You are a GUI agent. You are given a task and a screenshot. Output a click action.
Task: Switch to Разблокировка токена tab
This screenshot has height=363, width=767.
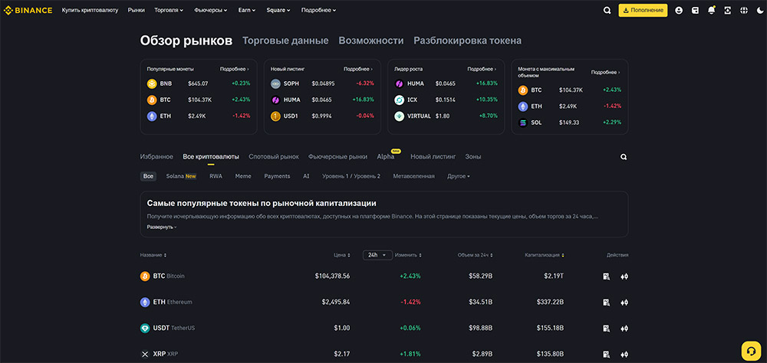point(468,41)
